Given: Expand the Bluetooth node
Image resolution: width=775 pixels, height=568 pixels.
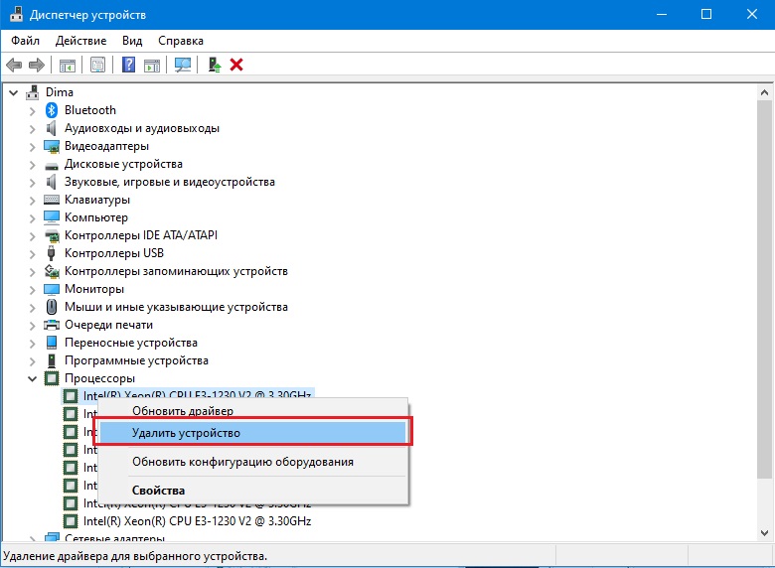Looking at the screenshot, I should (32, 111).
